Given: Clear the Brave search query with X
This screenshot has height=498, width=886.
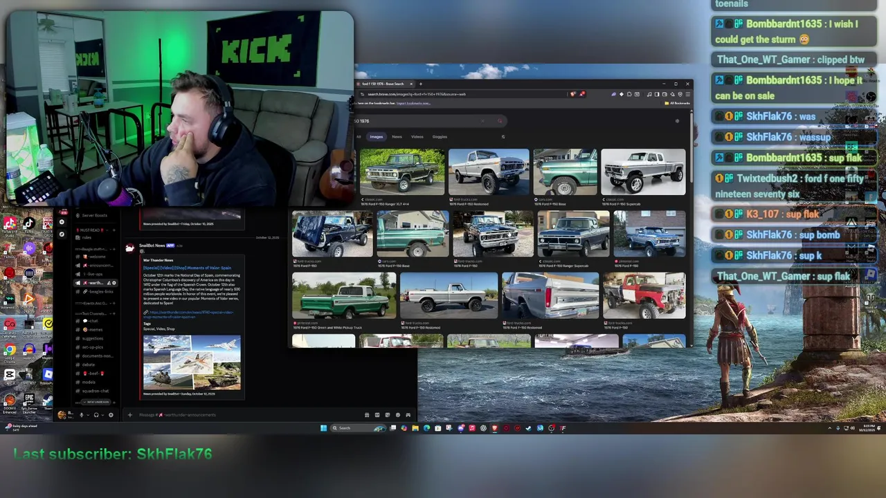Looking at the screenshot, I should (482, 121).
